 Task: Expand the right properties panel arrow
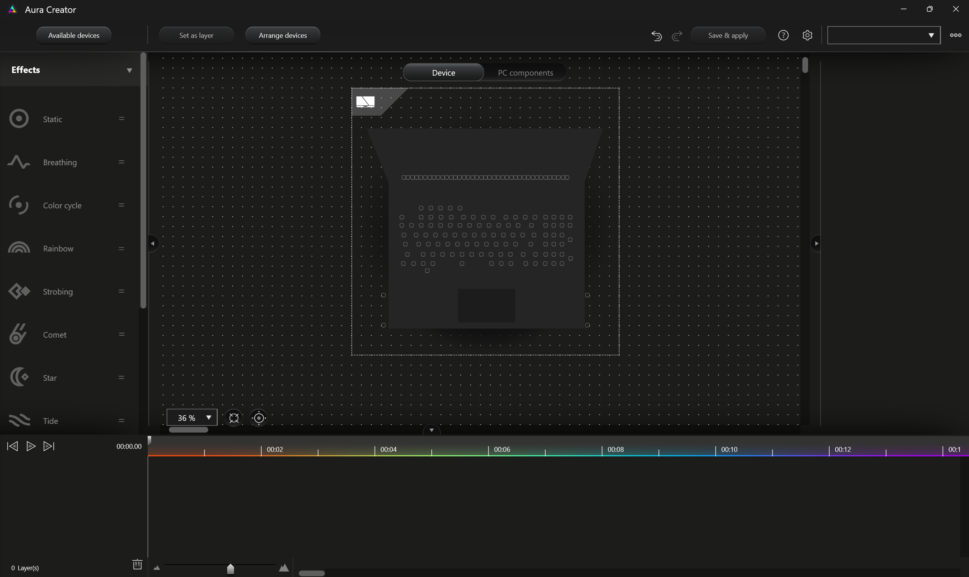tap(816, 244)
